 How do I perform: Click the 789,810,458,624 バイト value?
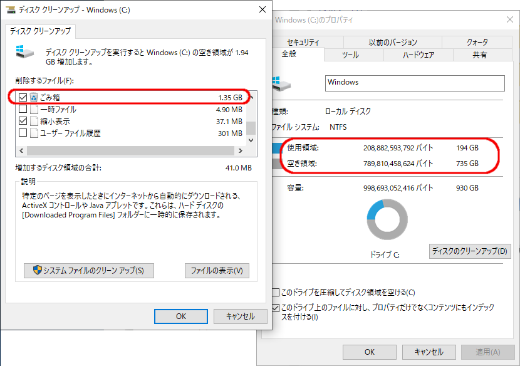point(398,163)
